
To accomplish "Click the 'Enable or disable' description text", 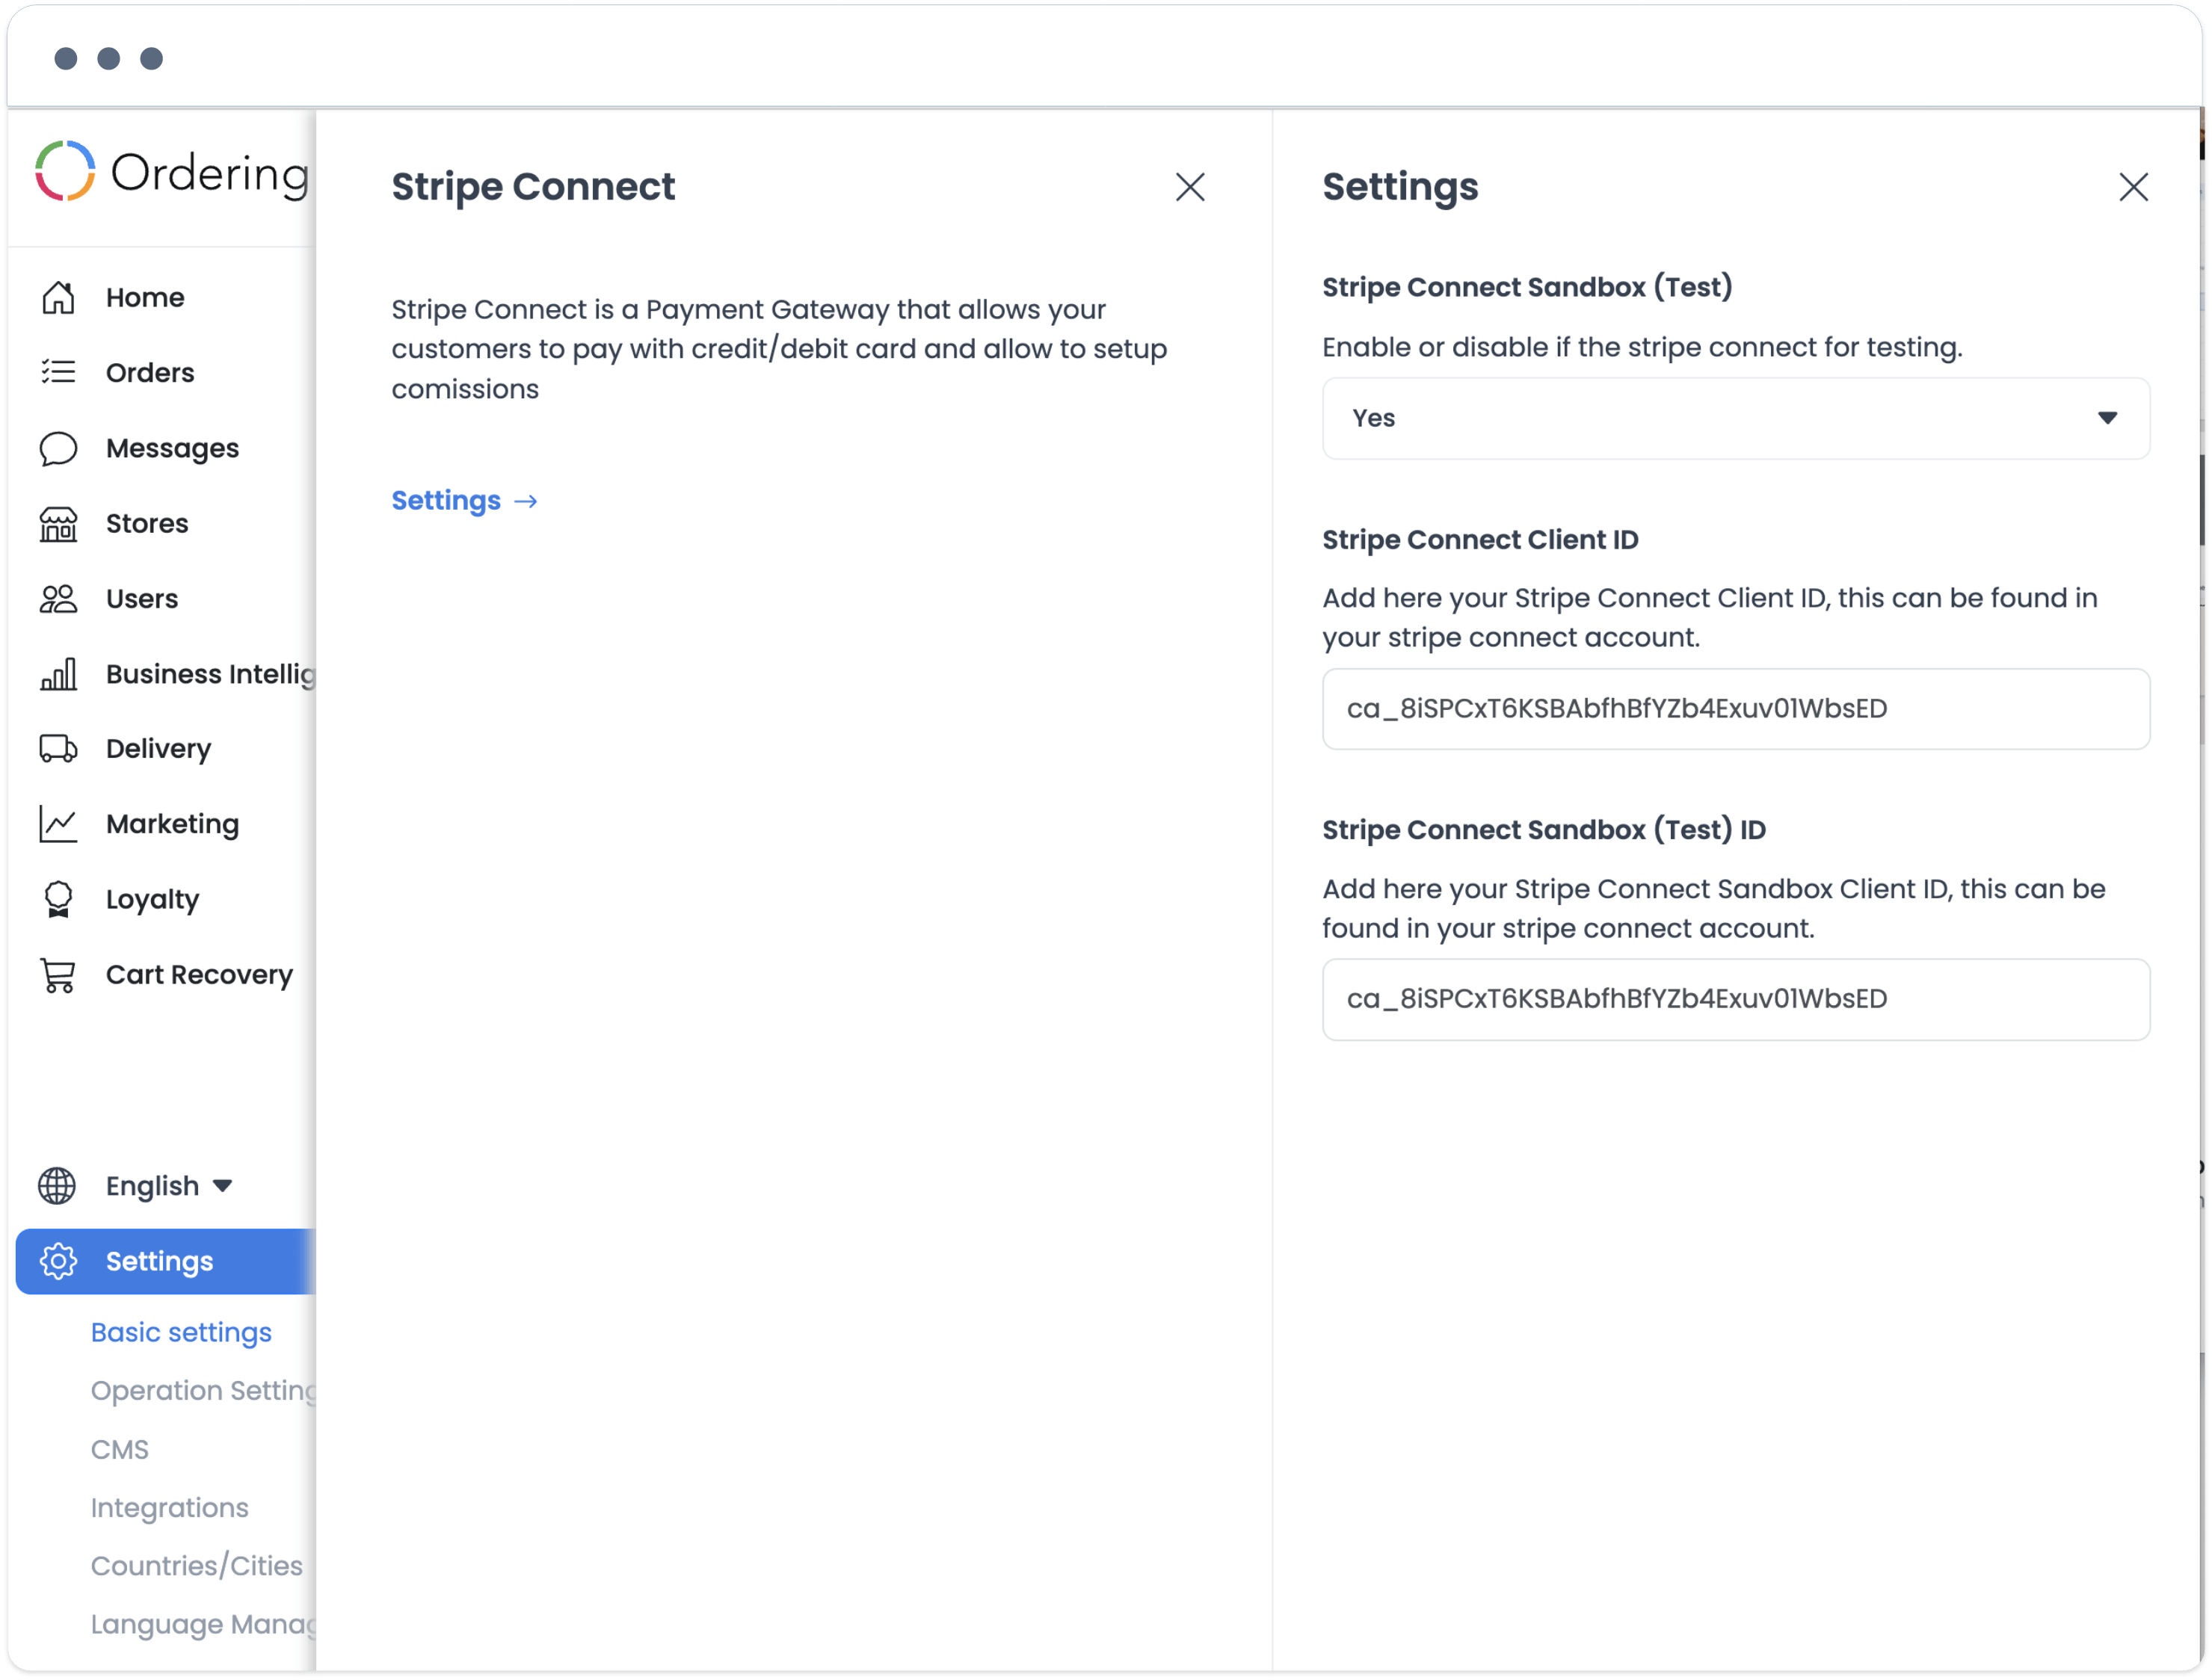I will [x=1642, y=347].
